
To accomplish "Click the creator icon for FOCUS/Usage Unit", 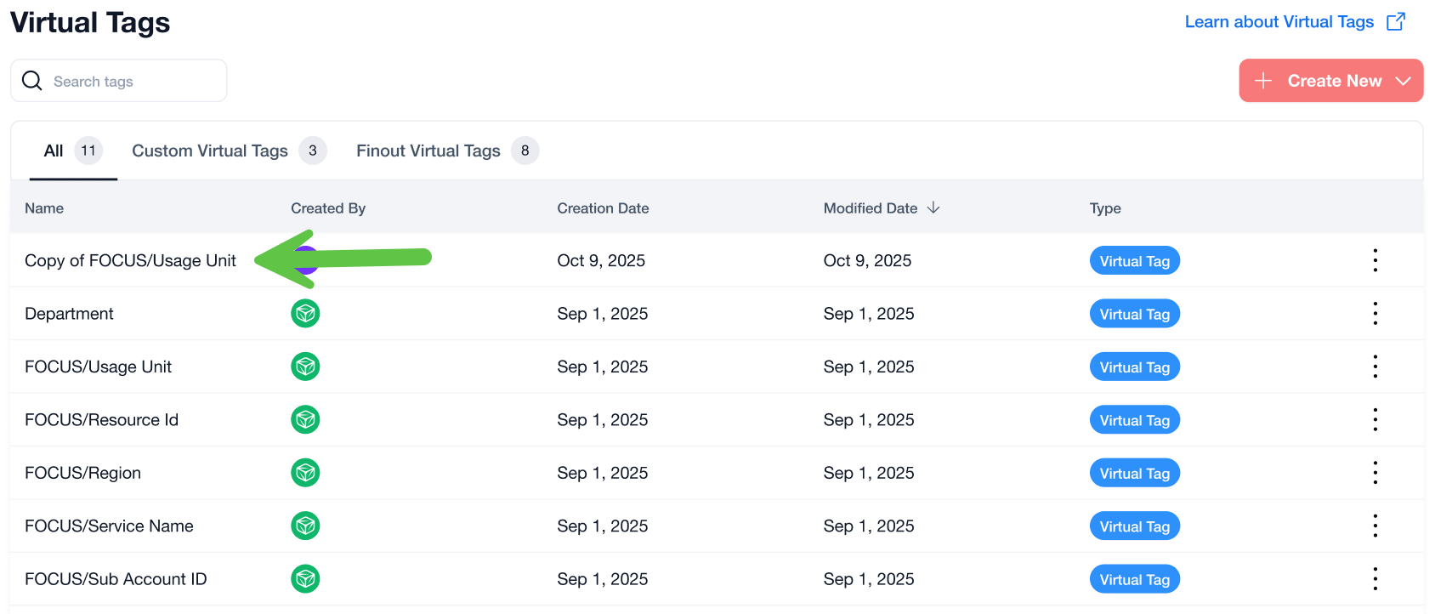I will [305, 367].
